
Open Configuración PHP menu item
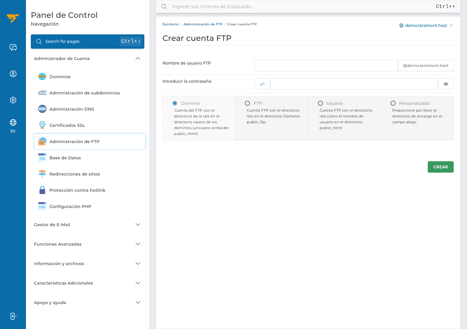pos(90,206)
